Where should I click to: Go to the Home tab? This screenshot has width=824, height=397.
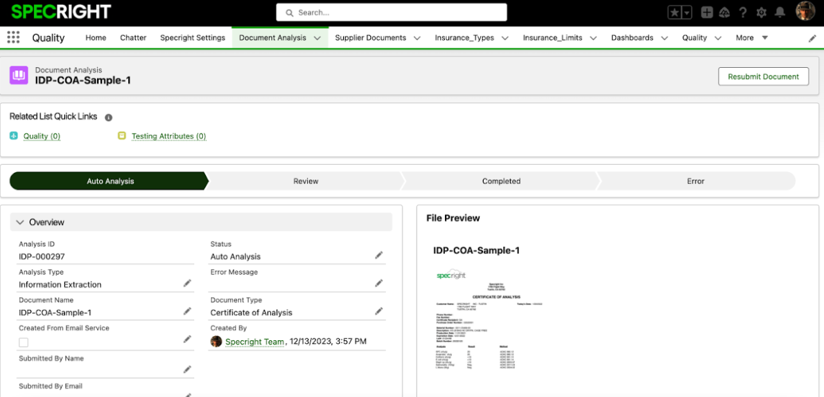tap(96, 38)
